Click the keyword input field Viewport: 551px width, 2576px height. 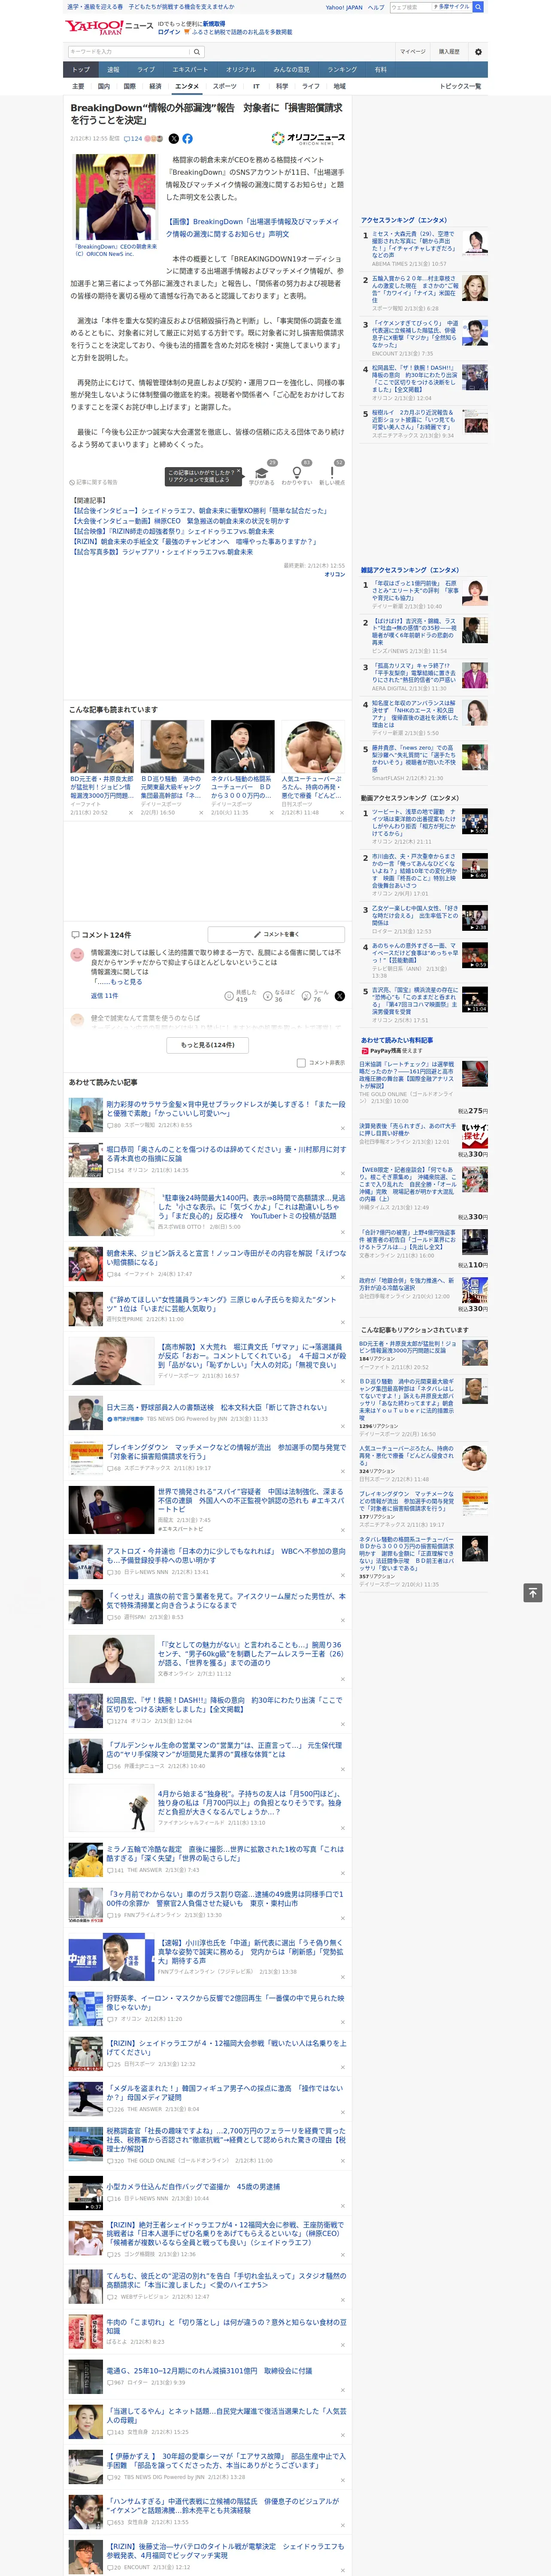coord(129,52)
